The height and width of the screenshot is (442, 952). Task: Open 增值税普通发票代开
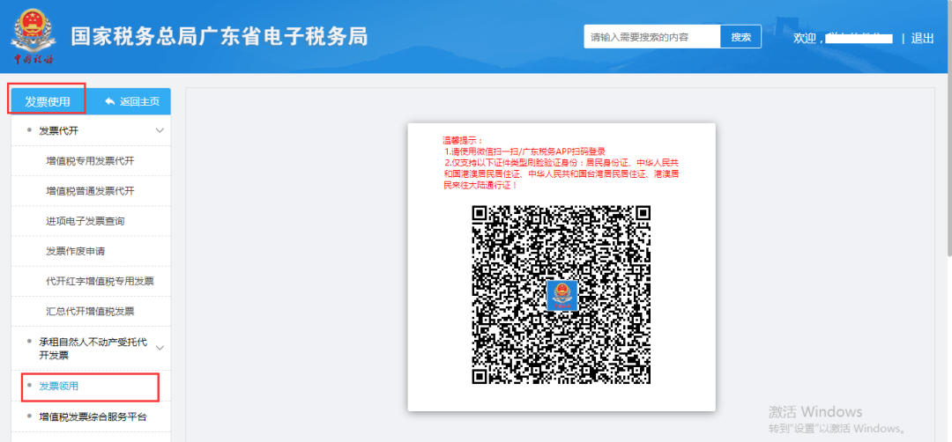point(91,191)
